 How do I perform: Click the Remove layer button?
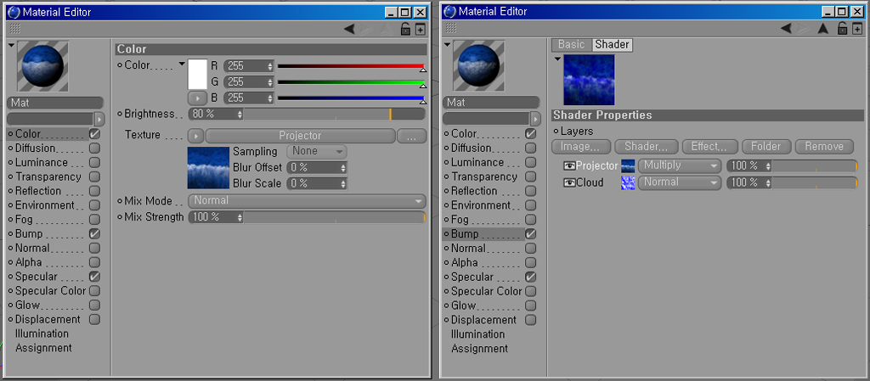[824, 147]
